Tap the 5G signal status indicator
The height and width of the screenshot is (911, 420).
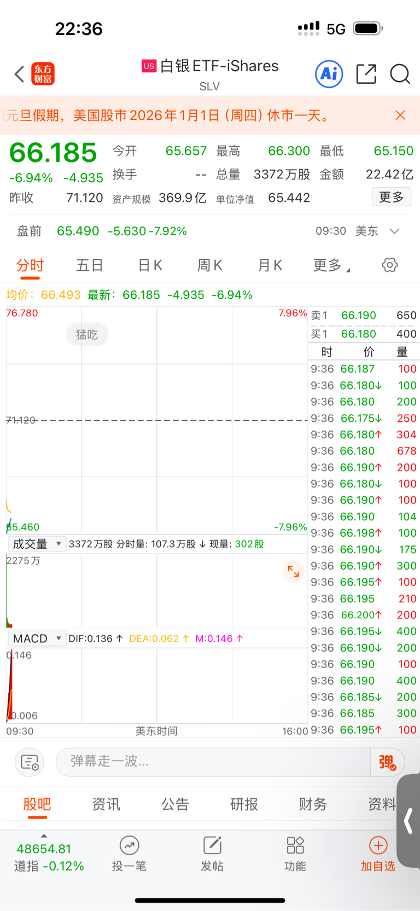[x=336, y=29]
